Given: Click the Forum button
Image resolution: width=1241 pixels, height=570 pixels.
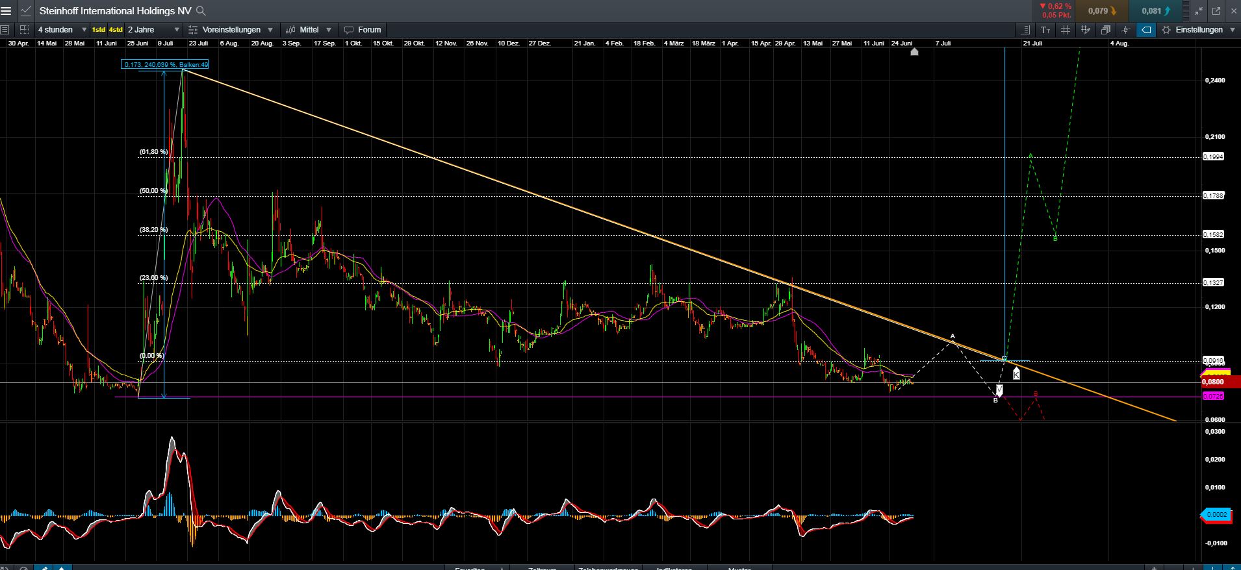Looking at the screenshot, I should [363, 30].
